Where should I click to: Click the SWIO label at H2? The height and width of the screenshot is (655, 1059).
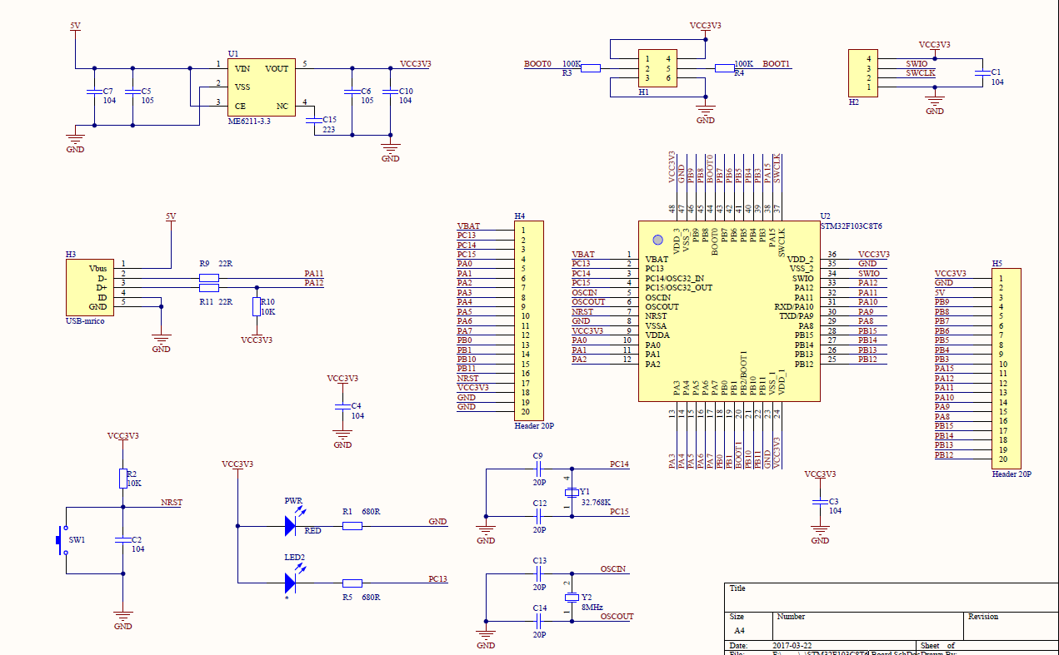[x=917, y=63]
